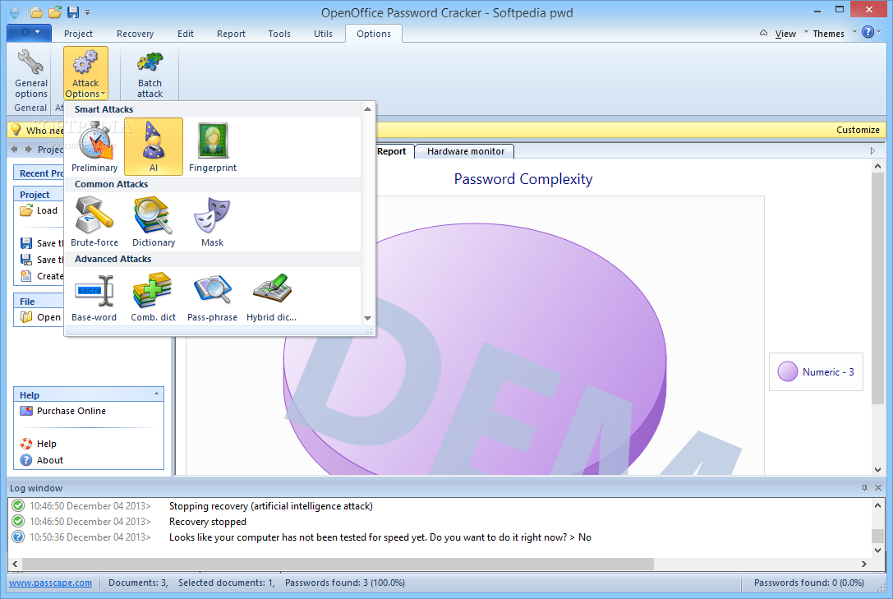The width and height of the screenshot is (893, 599).
Task: Click the 'Recovery stopped' log entry
Action: point(208,522)
